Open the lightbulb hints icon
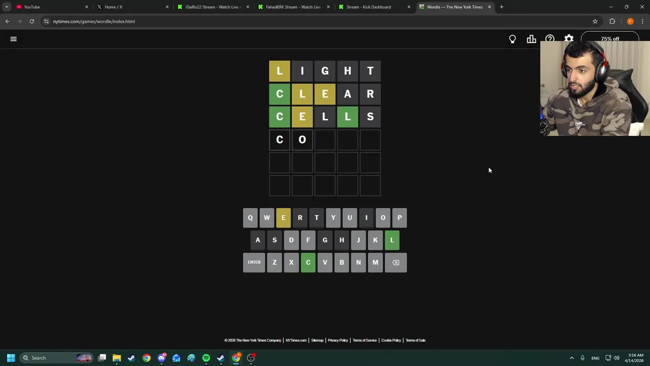Viewport: 650px width, 366px height. click(x=512, y=39)
